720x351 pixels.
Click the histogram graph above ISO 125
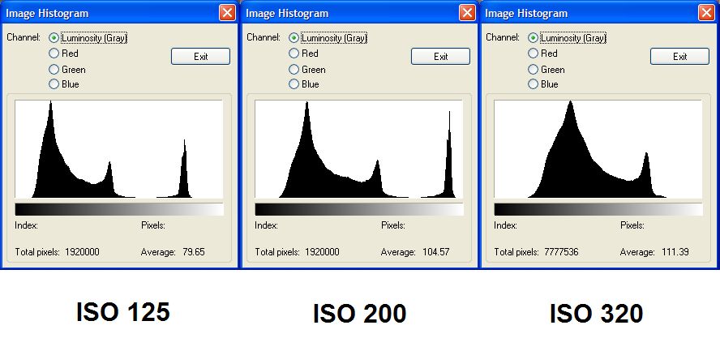click(x=119, y=149)
